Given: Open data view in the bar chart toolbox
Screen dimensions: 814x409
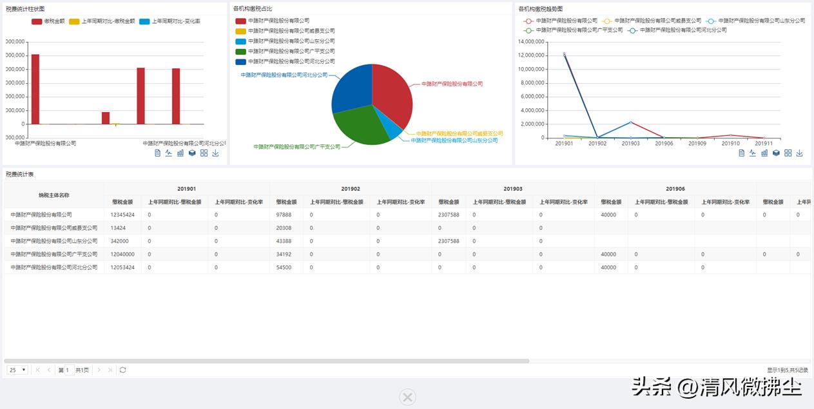Looking at the screenshot, I should pyautogui.click(x=158, y=153).
